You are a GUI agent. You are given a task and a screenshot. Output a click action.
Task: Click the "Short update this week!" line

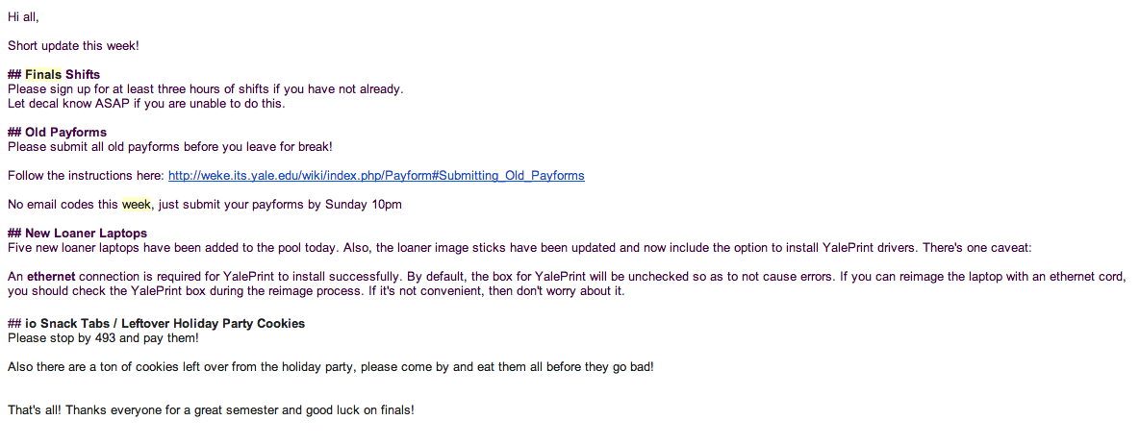(73, 46)
